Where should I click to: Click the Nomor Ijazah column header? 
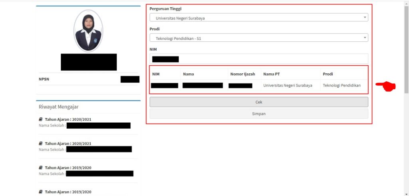pyautogui.click(x=242, y=74)
